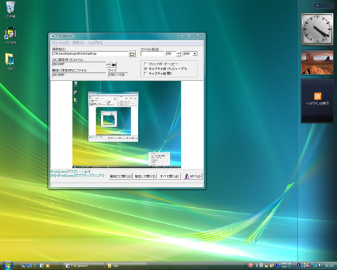Click the 終了 exit button
The image size is (337, 270).
193,176
